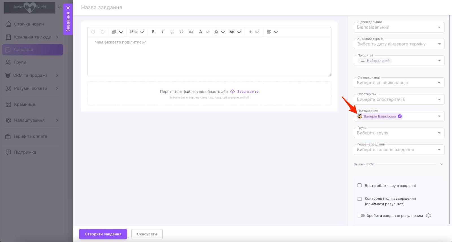Expand the Зв'язки CRM section

click(442, 164)
